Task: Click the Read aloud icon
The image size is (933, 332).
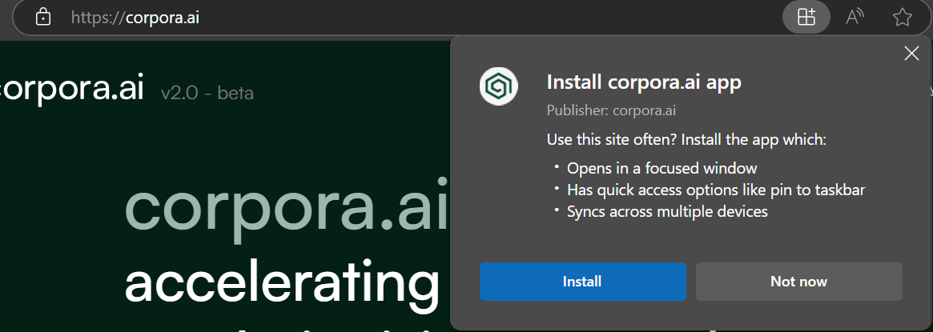Action: pyautogui.click(x=855, y=17)
